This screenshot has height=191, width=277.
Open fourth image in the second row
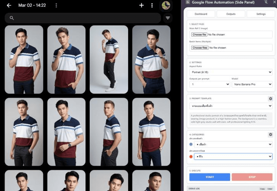tap(151, 132)
